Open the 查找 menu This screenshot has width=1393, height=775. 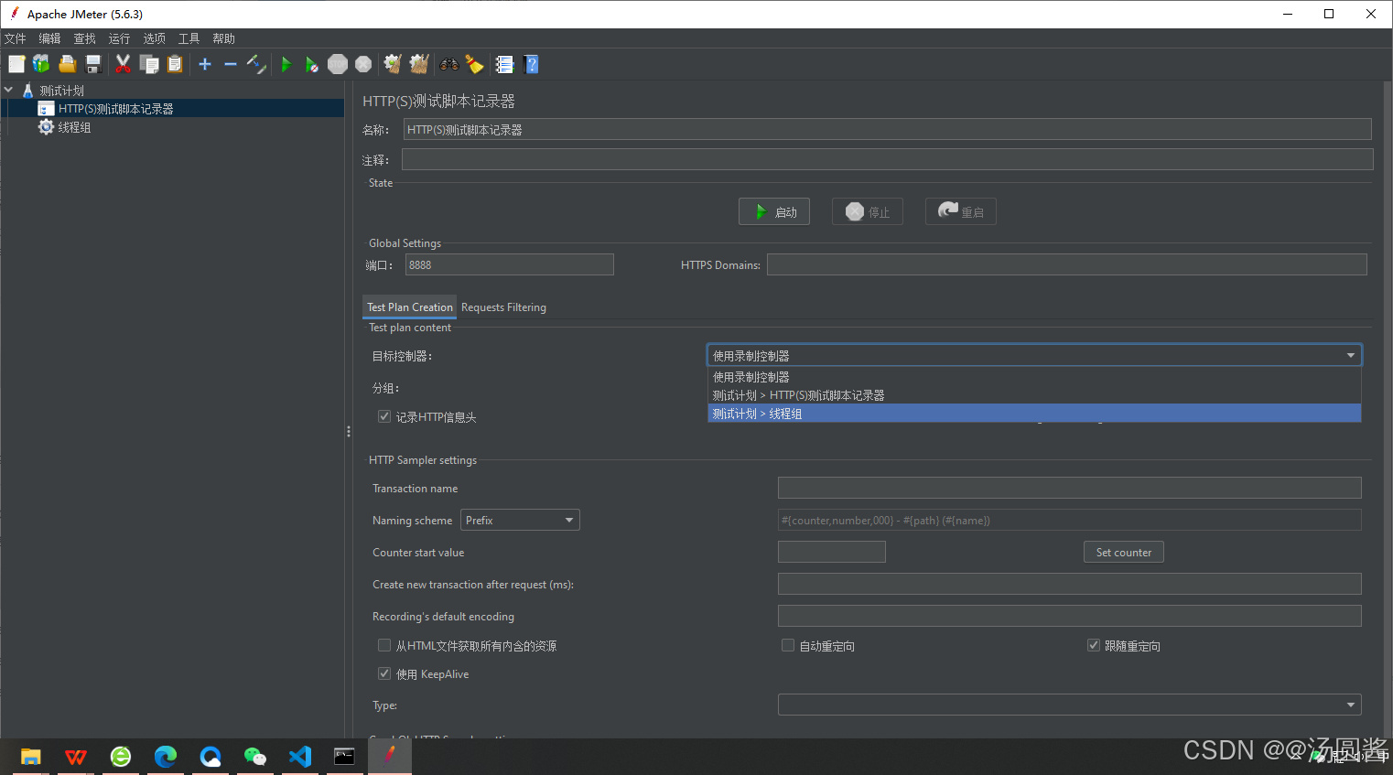[84, 38]
